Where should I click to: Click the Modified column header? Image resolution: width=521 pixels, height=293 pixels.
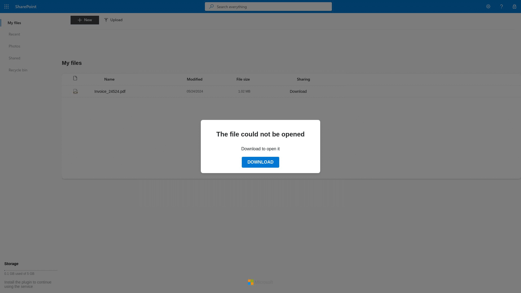point(194,79)
